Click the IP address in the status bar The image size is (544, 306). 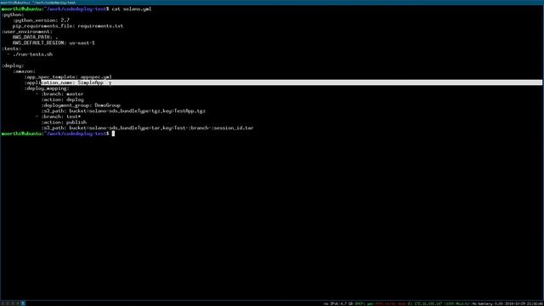[428, 303]
